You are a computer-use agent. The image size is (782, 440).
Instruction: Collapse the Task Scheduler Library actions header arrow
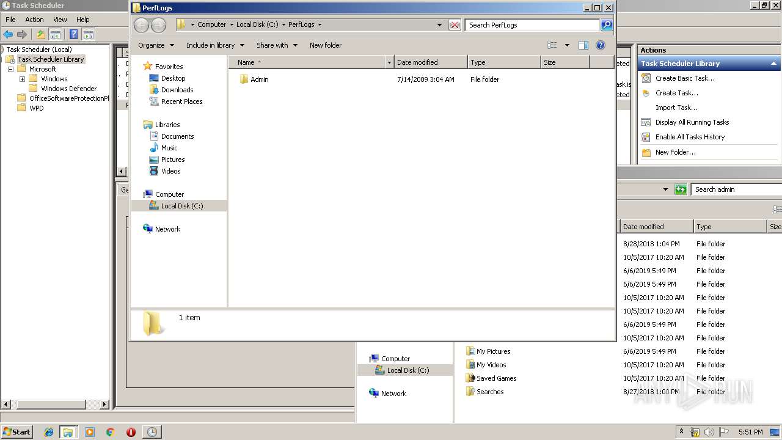[773, 64]
